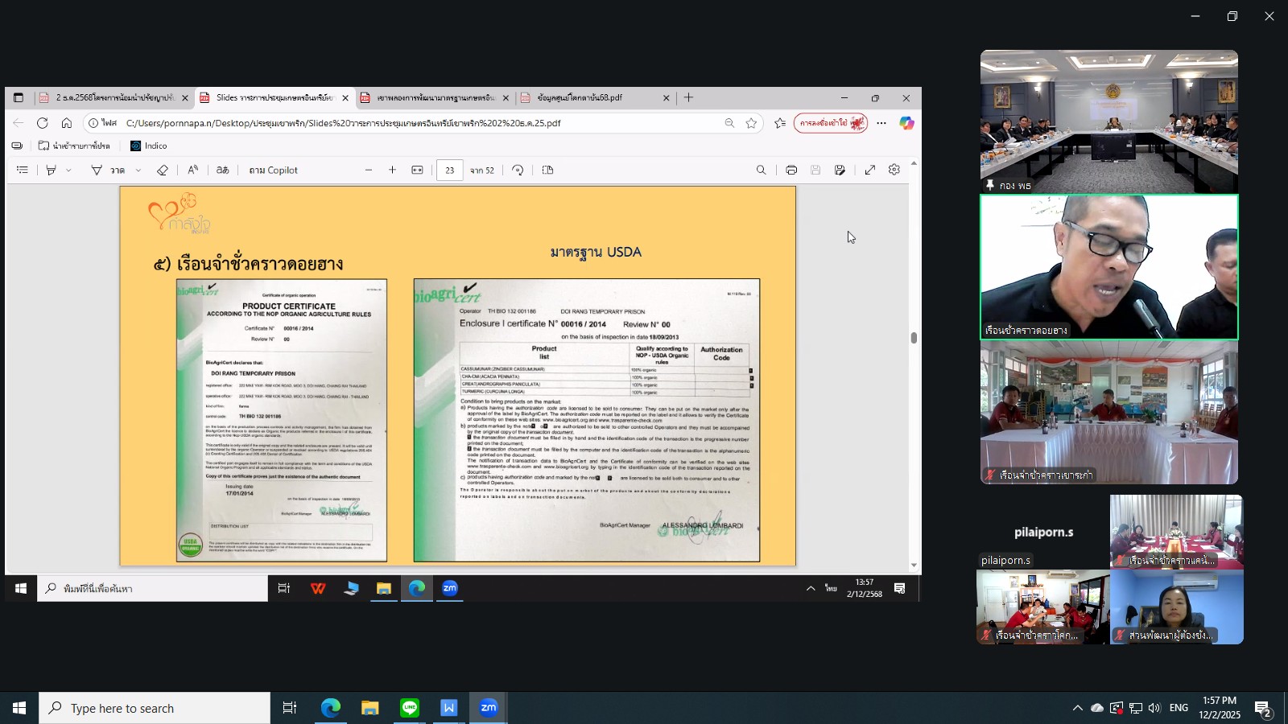1288x724 pixels.
Task: Toggle fit-to-width page view button
Action: pyautogui.click(x=417, y=171)
